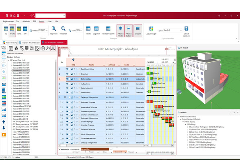Image resolution: width=240 pixels, height=160 pixels.
Task: Open the Zoom percentage dropdown
Action: pyautogui.click(x=81, y=31)
